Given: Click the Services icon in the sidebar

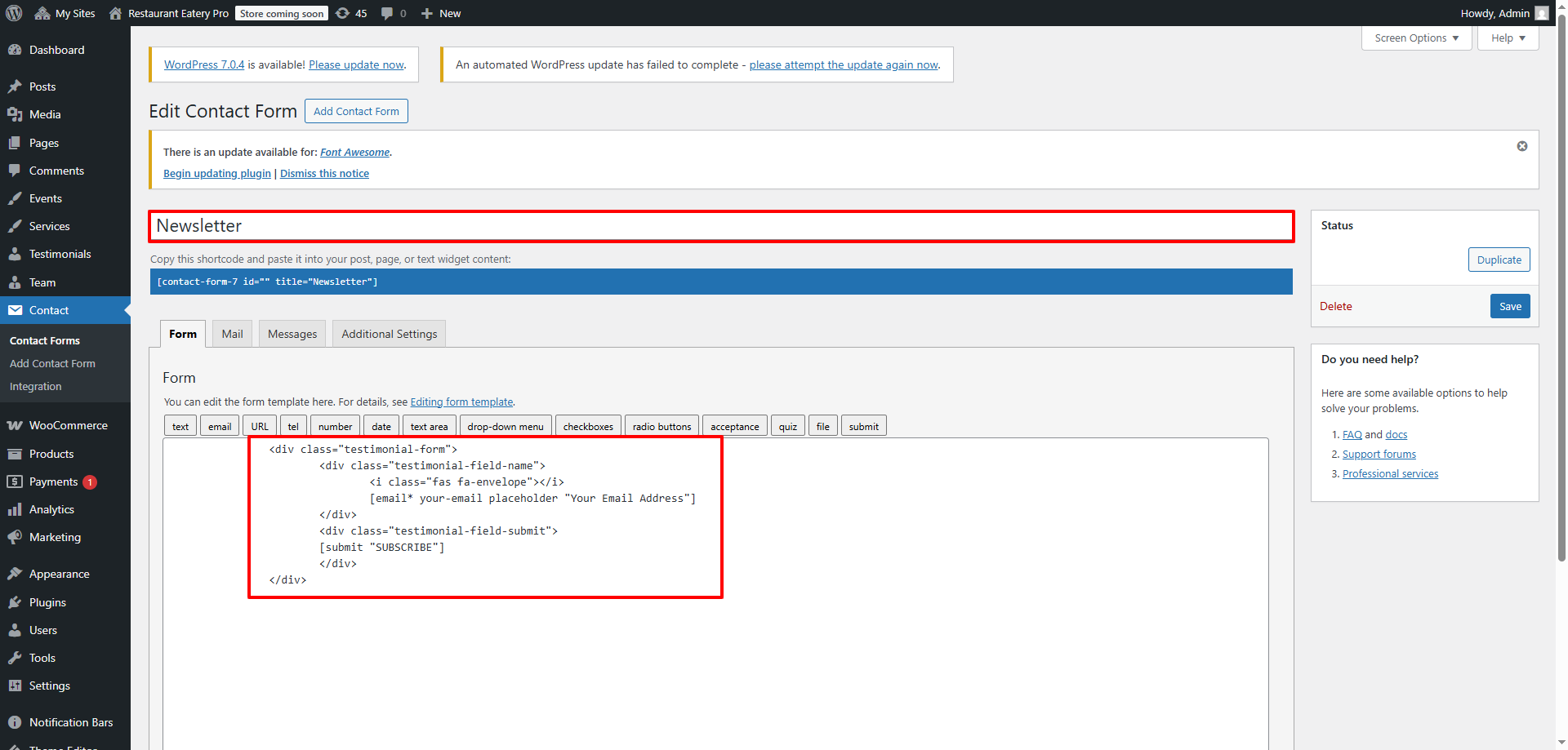Looking at the screenshot, I should [15, 226].
